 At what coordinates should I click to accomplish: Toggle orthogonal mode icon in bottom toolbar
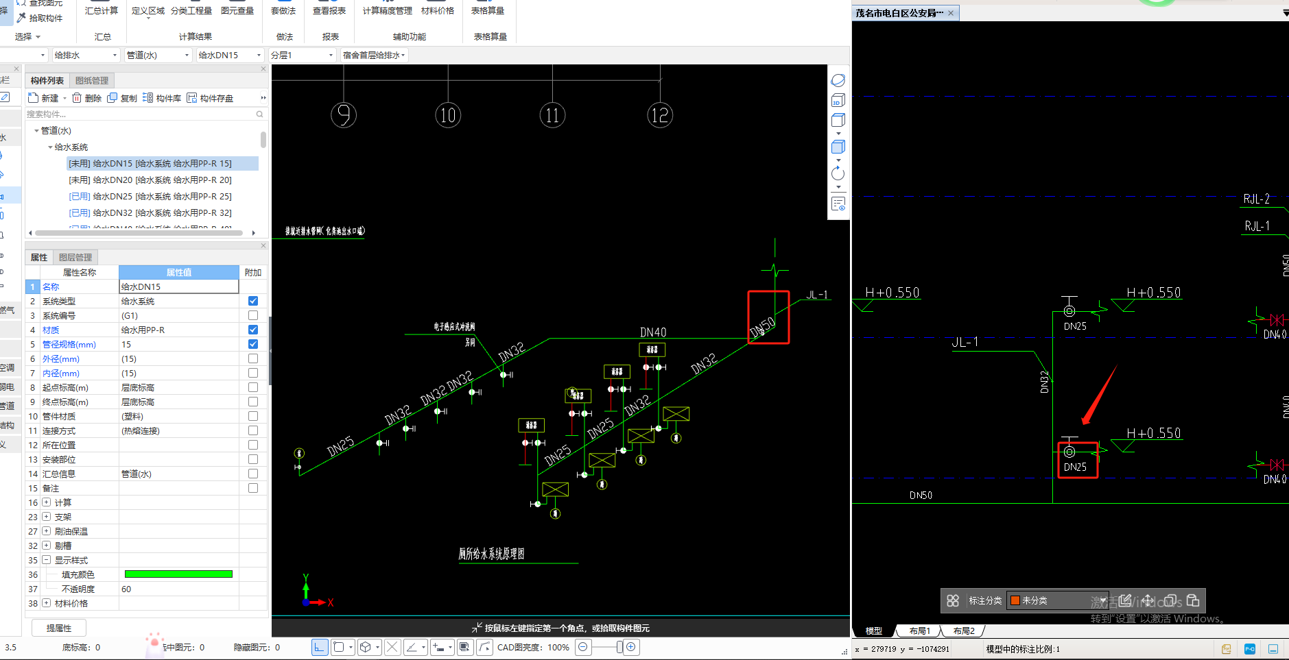point(320,647)
